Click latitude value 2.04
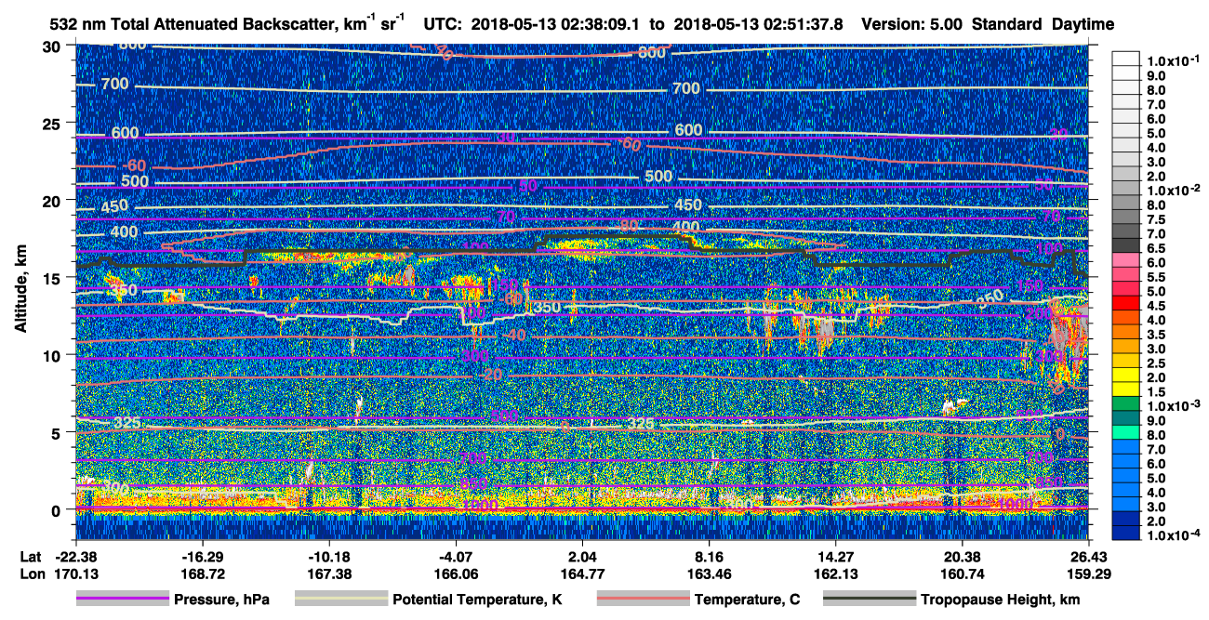1209x620 pixels. coord(582,556)
